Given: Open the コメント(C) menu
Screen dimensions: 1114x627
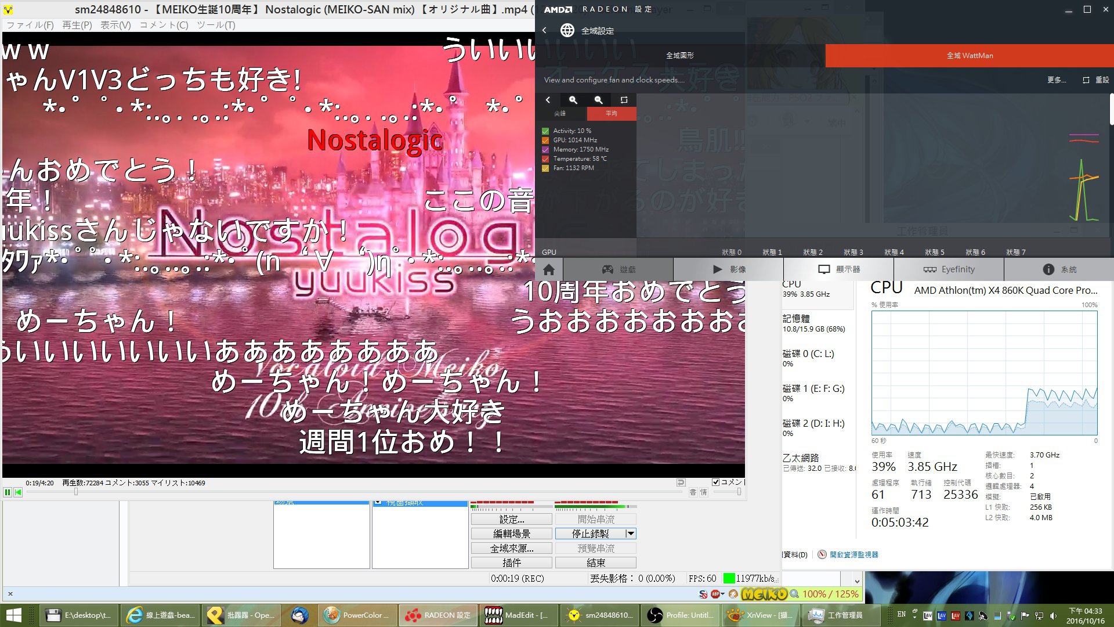Looking at the screenshot, I should (x=164, y=25).
